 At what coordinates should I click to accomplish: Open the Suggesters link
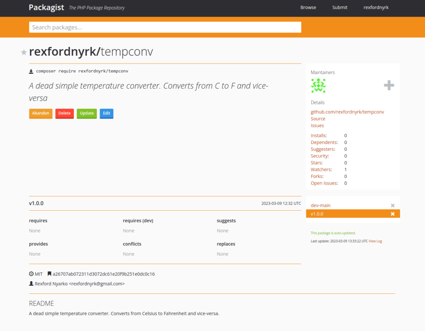click(323, 149)
